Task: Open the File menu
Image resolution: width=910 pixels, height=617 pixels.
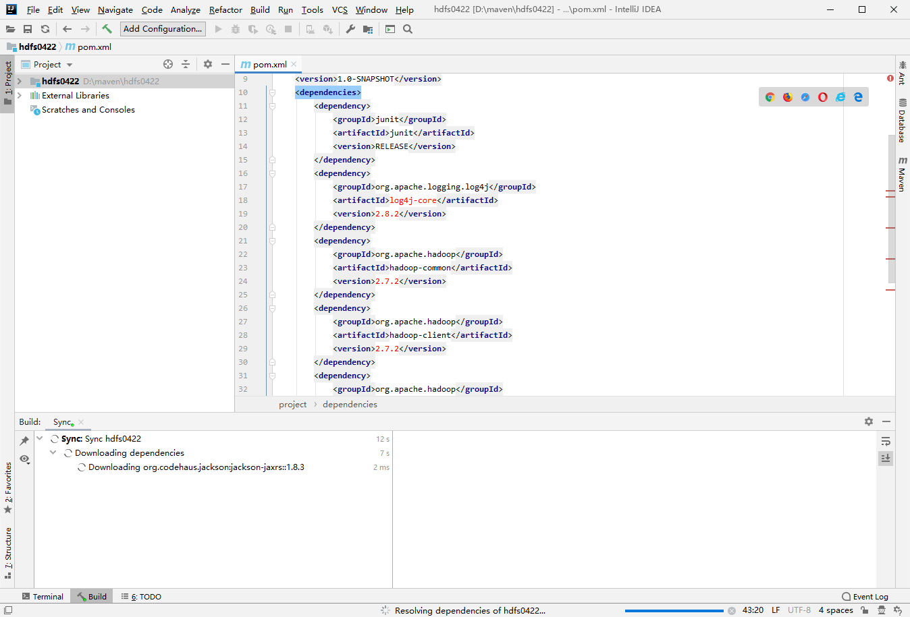Action: 33,9
